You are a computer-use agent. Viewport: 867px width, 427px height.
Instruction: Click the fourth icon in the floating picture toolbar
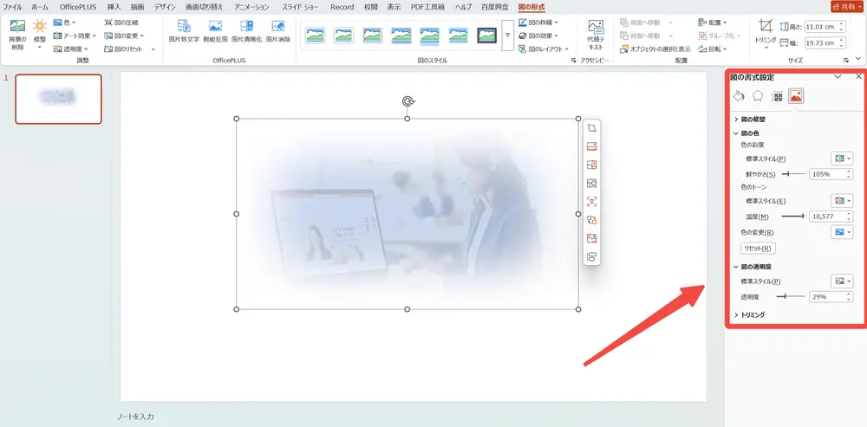(x=591, y=183)
